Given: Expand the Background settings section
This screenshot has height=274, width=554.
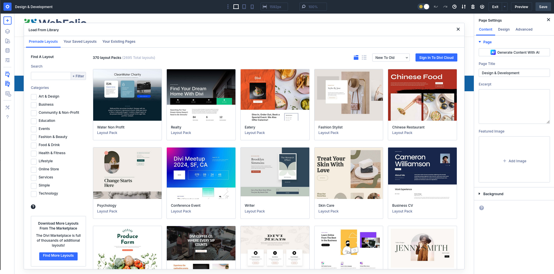Looking at the screenshot, I should 493,194.
